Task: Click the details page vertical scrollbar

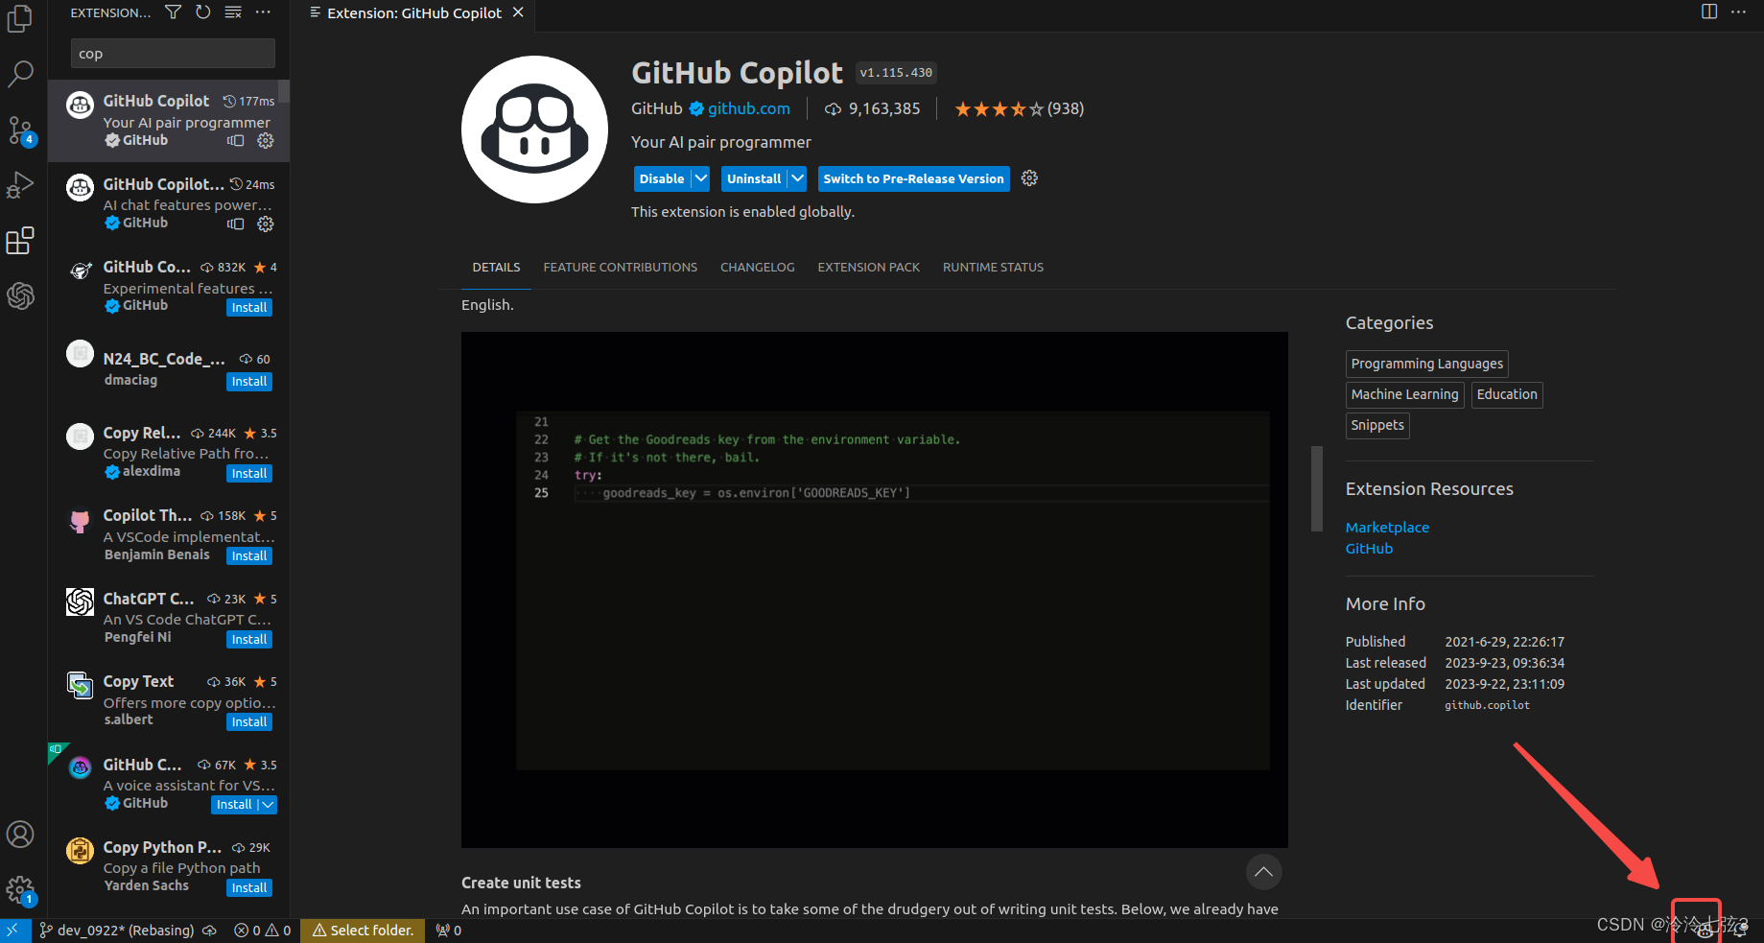Action: coord(1317,488)
